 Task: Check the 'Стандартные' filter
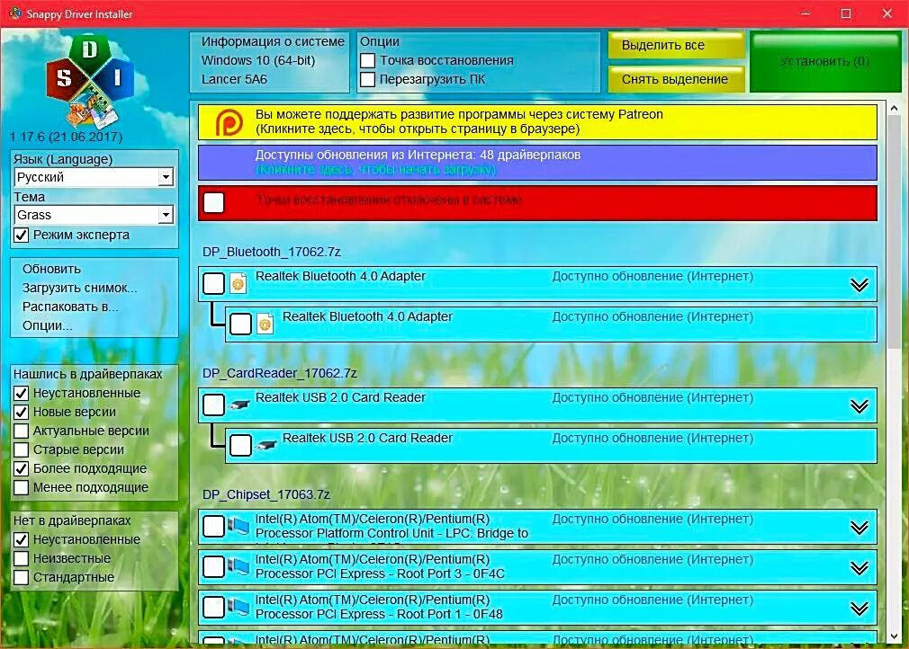point(21,577)
